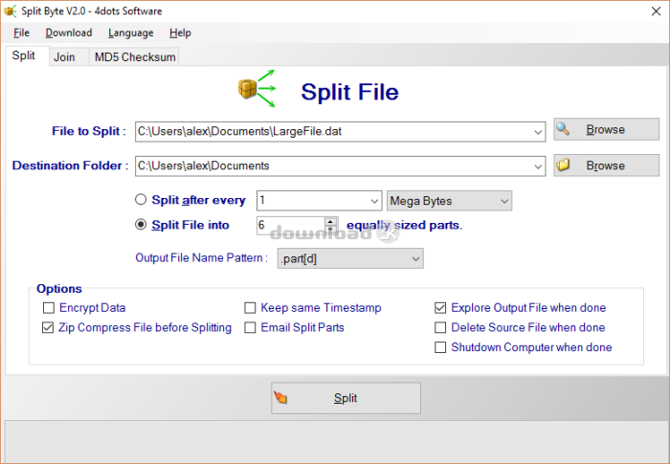The width and height of the screenshot is (670, 464).
Task: Click the Options group label
Action: coord(59,289)
